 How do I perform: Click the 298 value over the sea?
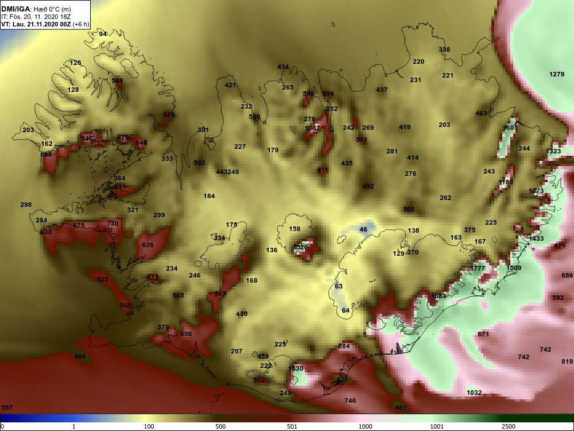26,205
